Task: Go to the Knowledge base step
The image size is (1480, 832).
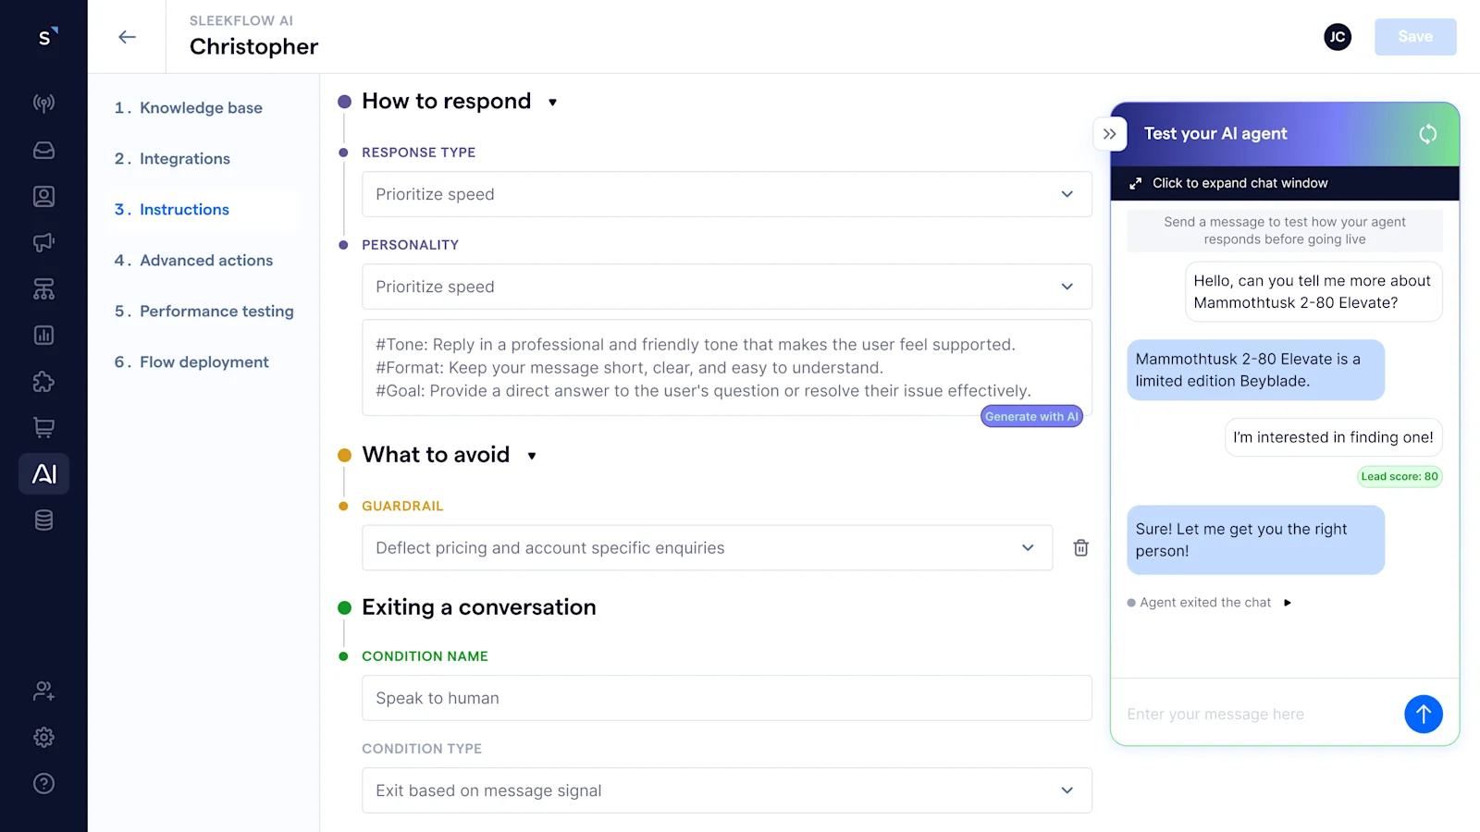Action: (200, 107)
